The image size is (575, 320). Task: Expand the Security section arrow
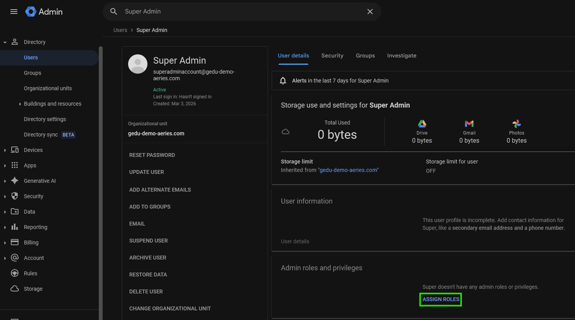5,196
